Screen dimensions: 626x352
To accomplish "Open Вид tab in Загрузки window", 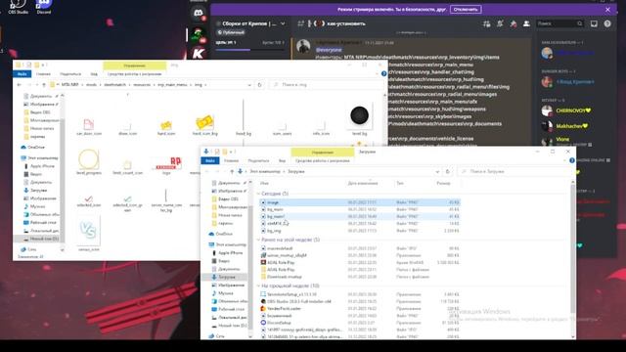I will [x=282, y=160].
